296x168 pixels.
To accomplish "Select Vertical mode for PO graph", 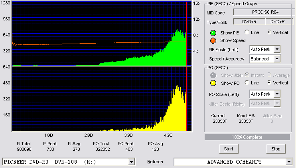I will click(269, 82).
